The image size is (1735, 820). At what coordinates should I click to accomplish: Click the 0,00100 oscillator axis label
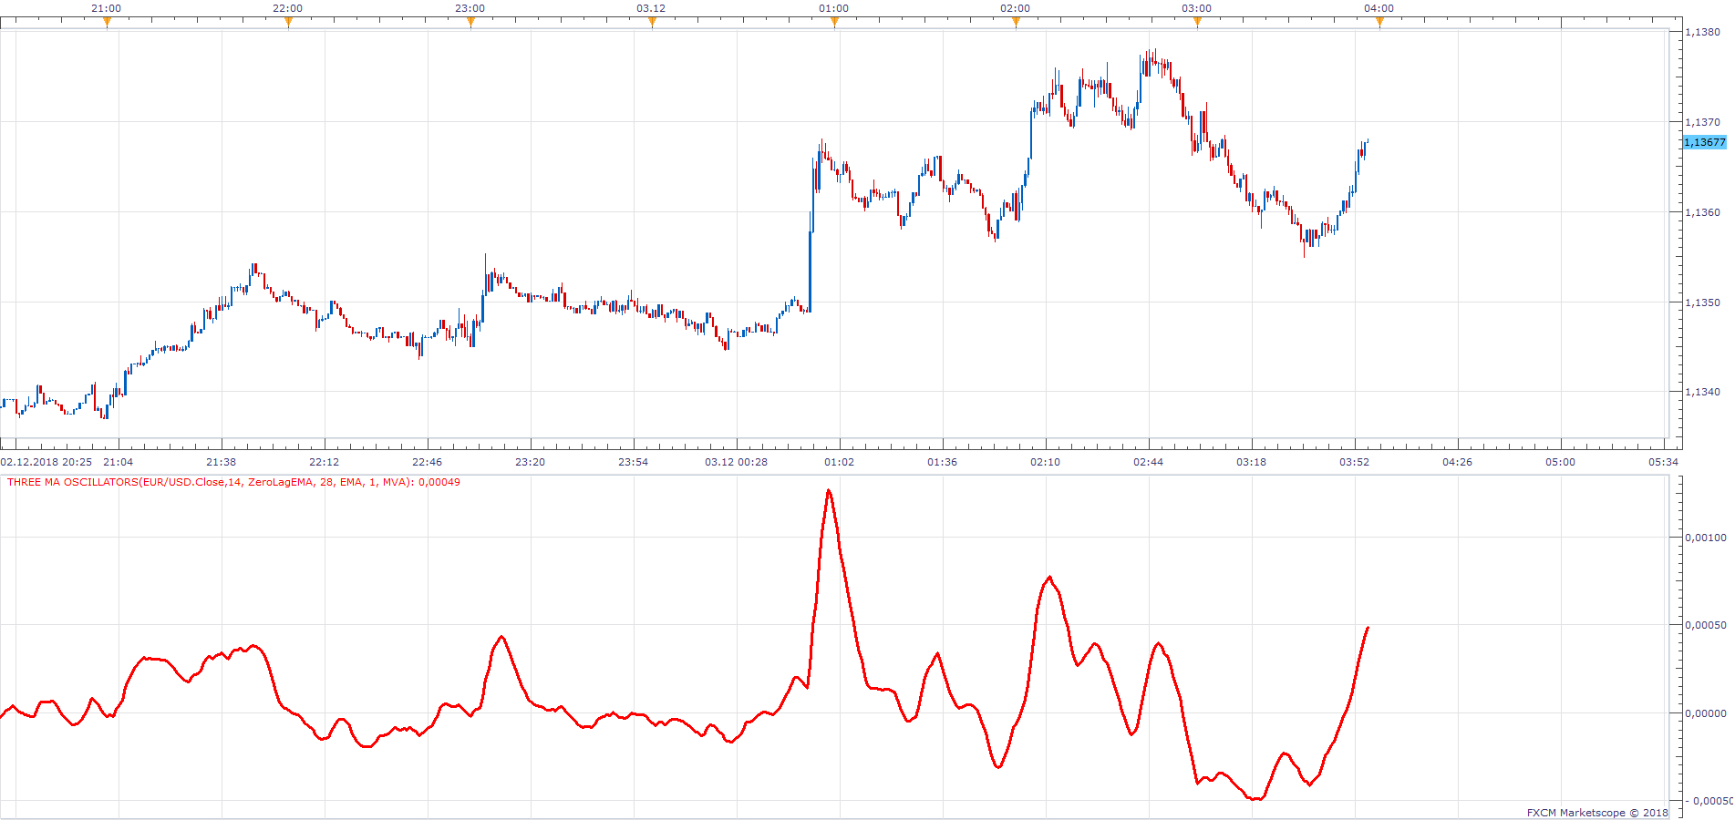(x=1705, y=538)
